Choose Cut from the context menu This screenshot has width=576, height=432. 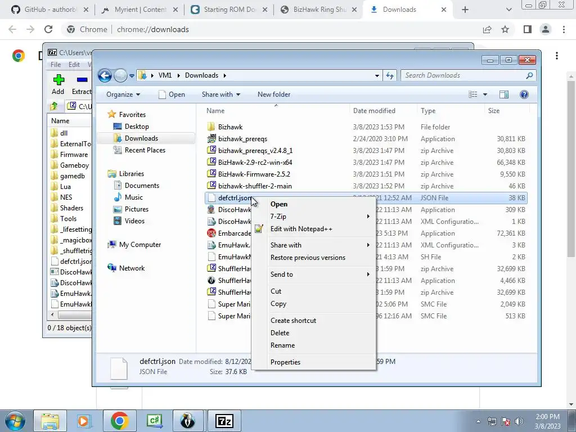pyautogui.click(x=276, y=291)
